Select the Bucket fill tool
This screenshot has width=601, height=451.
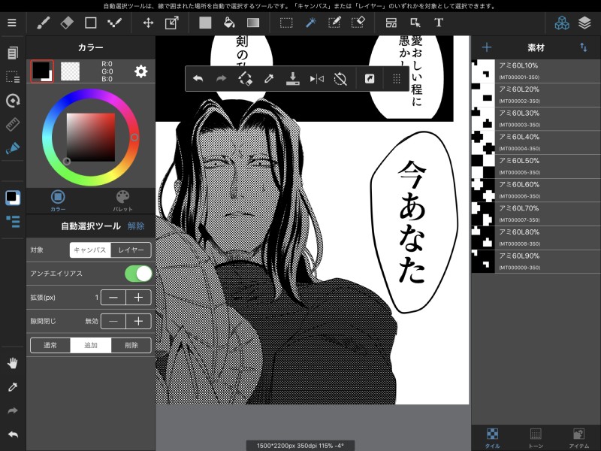click(229, 23)
